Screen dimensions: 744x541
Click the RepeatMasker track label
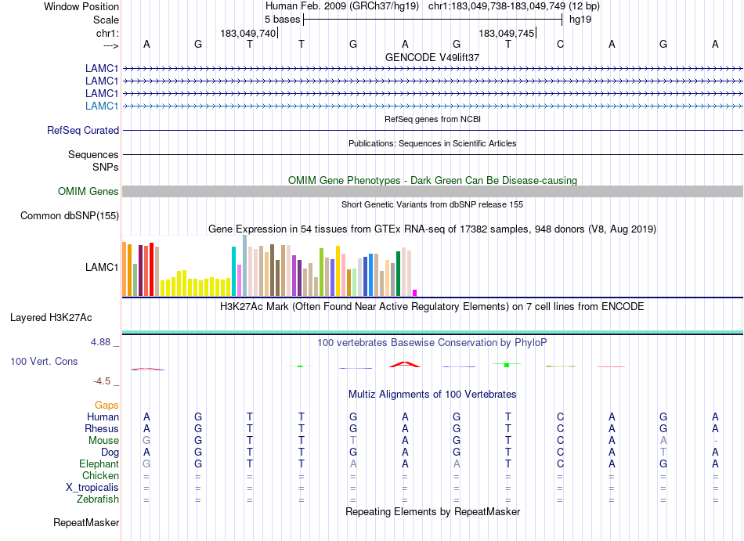point(86,522)
